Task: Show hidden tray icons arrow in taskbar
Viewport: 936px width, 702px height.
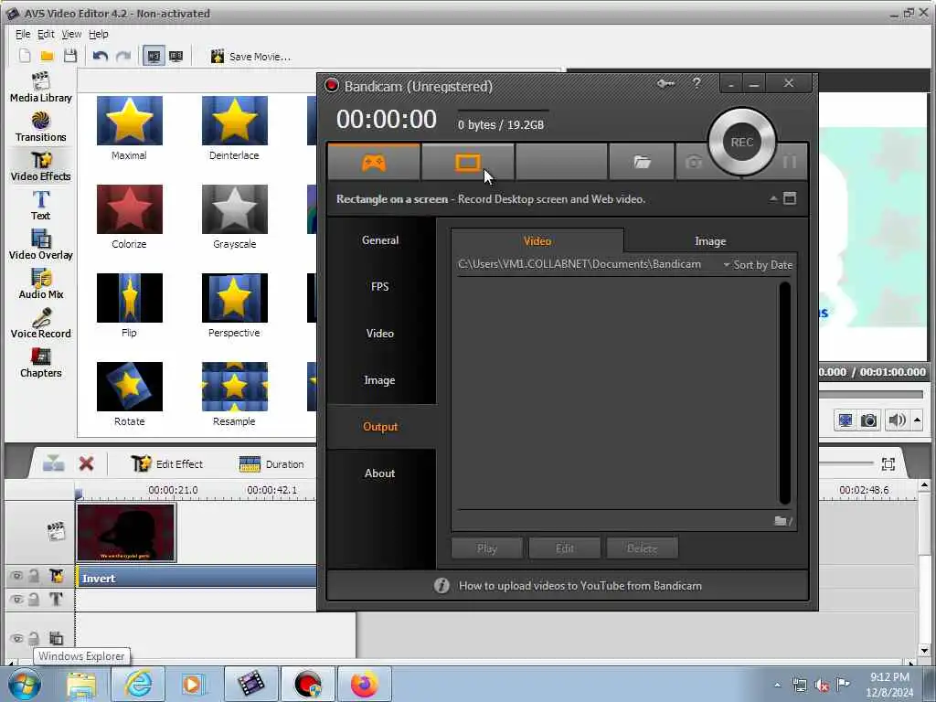Action: [x=777, y=685]
